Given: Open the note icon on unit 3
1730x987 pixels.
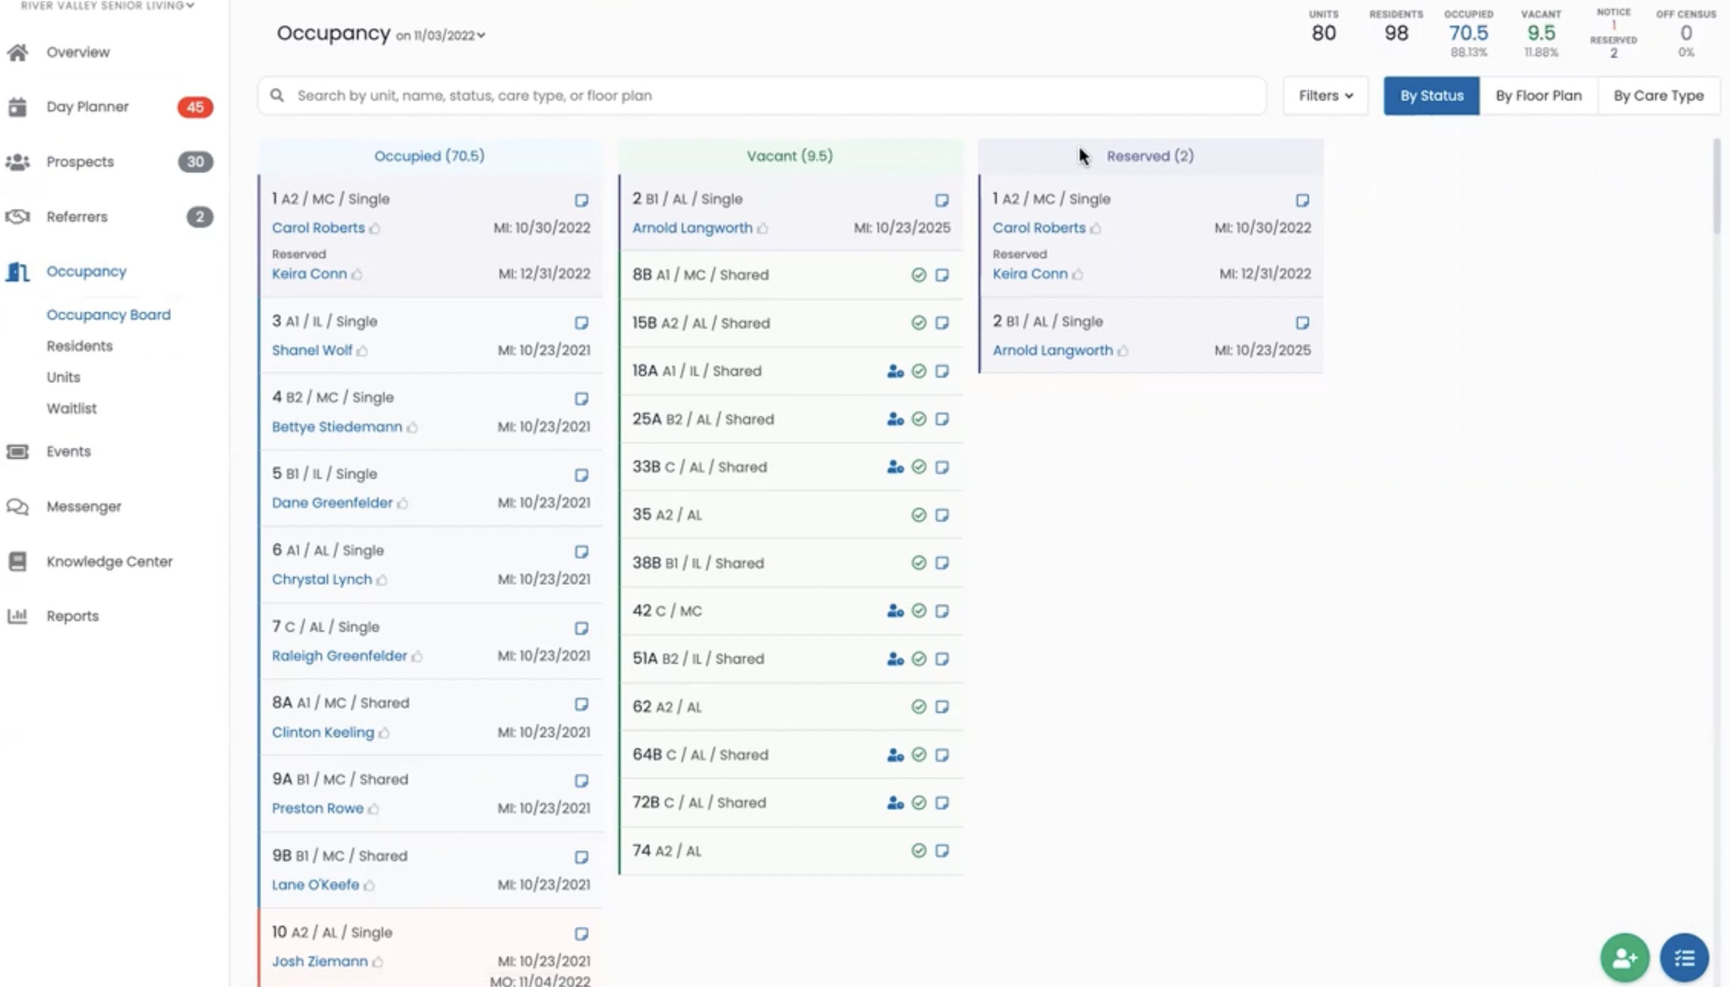Looking at the screenshot, I should tap(582, 323).
